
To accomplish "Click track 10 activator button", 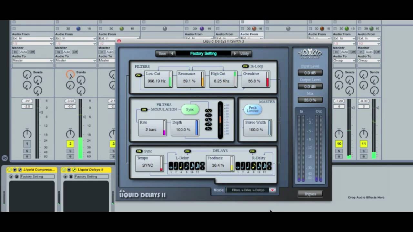I will (x=339, y=144).
